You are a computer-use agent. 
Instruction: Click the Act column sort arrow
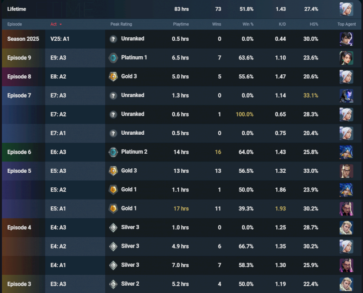(x=60, y=24)
